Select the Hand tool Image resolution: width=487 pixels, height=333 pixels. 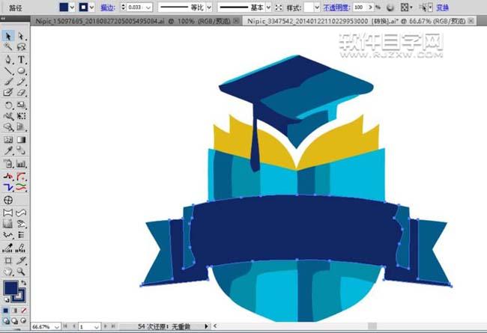tap(8, 272)
